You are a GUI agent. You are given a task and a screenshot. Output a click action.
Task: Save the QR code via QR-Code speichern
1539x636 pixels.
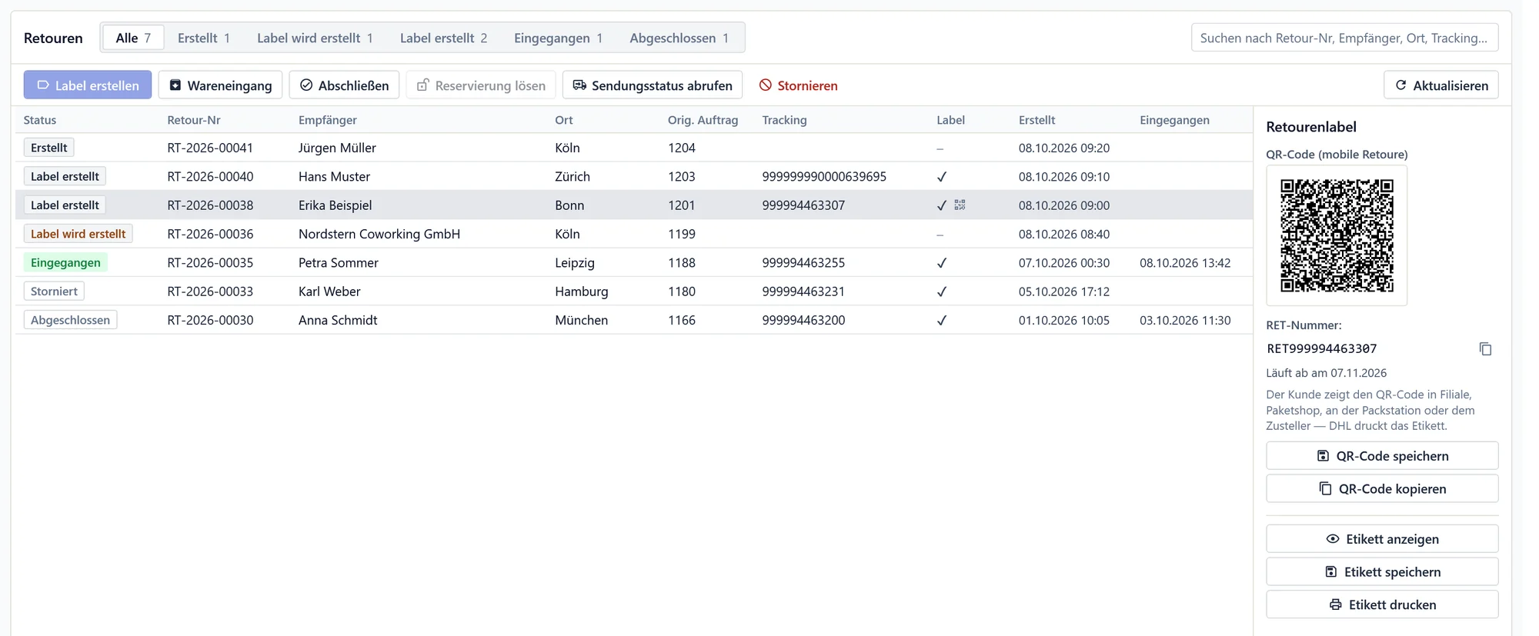click(1382, 456)
